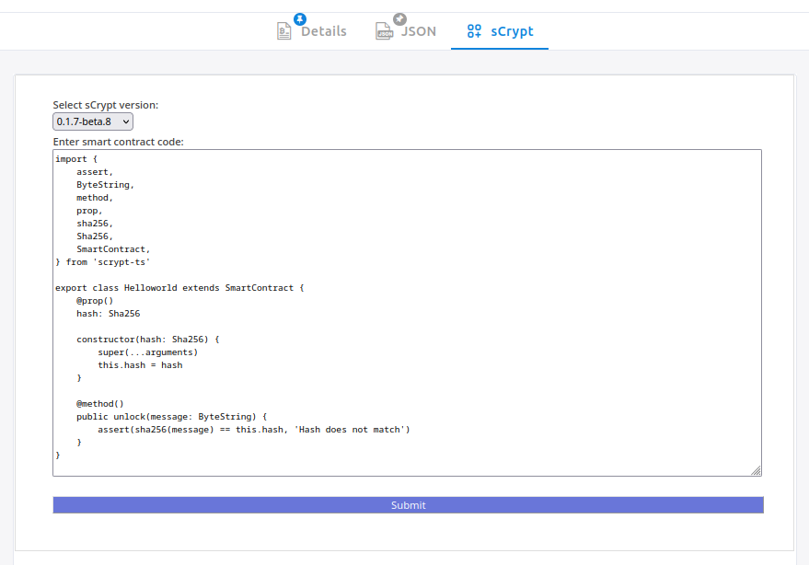Click the 'public unlock(message: ByteString)' line
This screenshot has width=809, height=565.
(171, 416)
